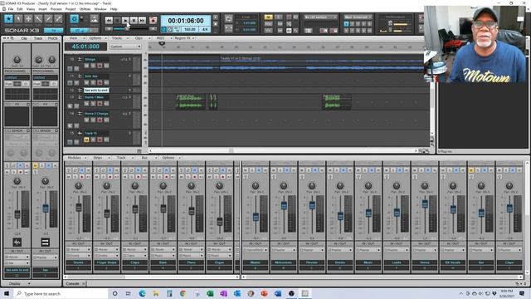Adjust the Master bus volume fader
This screenshot has width=531, height=299.
point(256,217)
